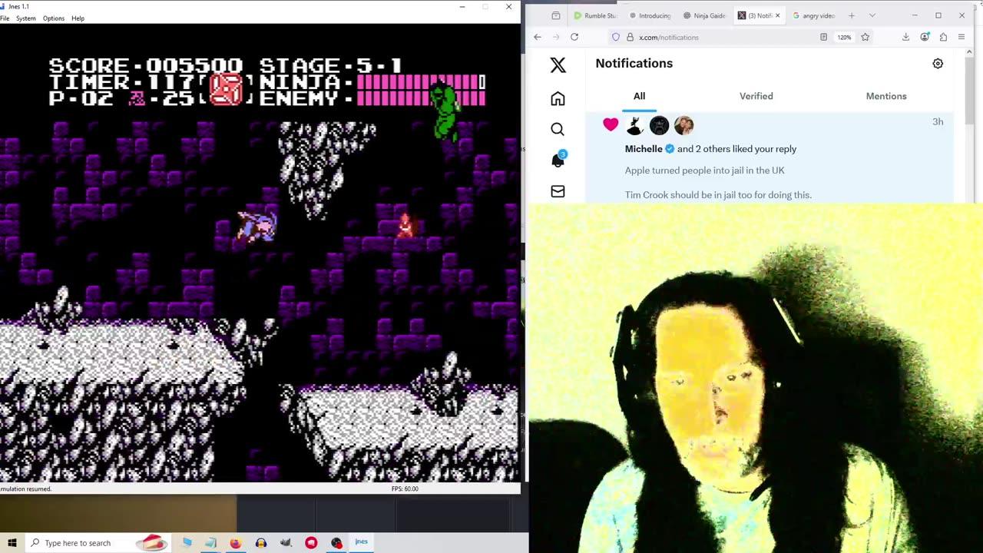The height and width of the screenshot is (553, 983).
Task: Open the Jnes System menu
Action: pyautogui.click(x=26, y=18)
